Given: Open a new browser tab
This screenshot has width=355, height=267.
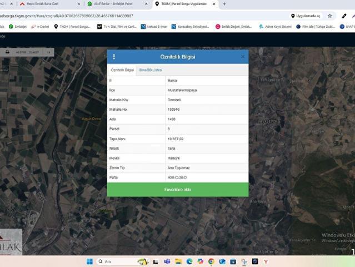Looking at the screenshot, I should (x=224, y=4).
